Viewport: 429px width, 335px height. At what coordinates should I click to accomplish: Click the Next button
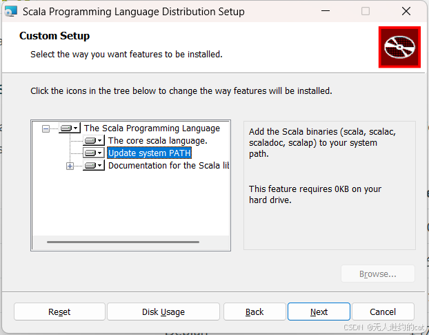click(319, 312)
